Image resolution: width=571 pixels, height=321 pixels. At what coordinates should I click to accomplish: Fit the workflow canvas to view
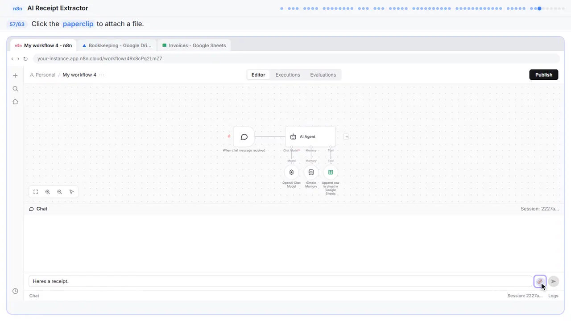[x=36, y=192]
